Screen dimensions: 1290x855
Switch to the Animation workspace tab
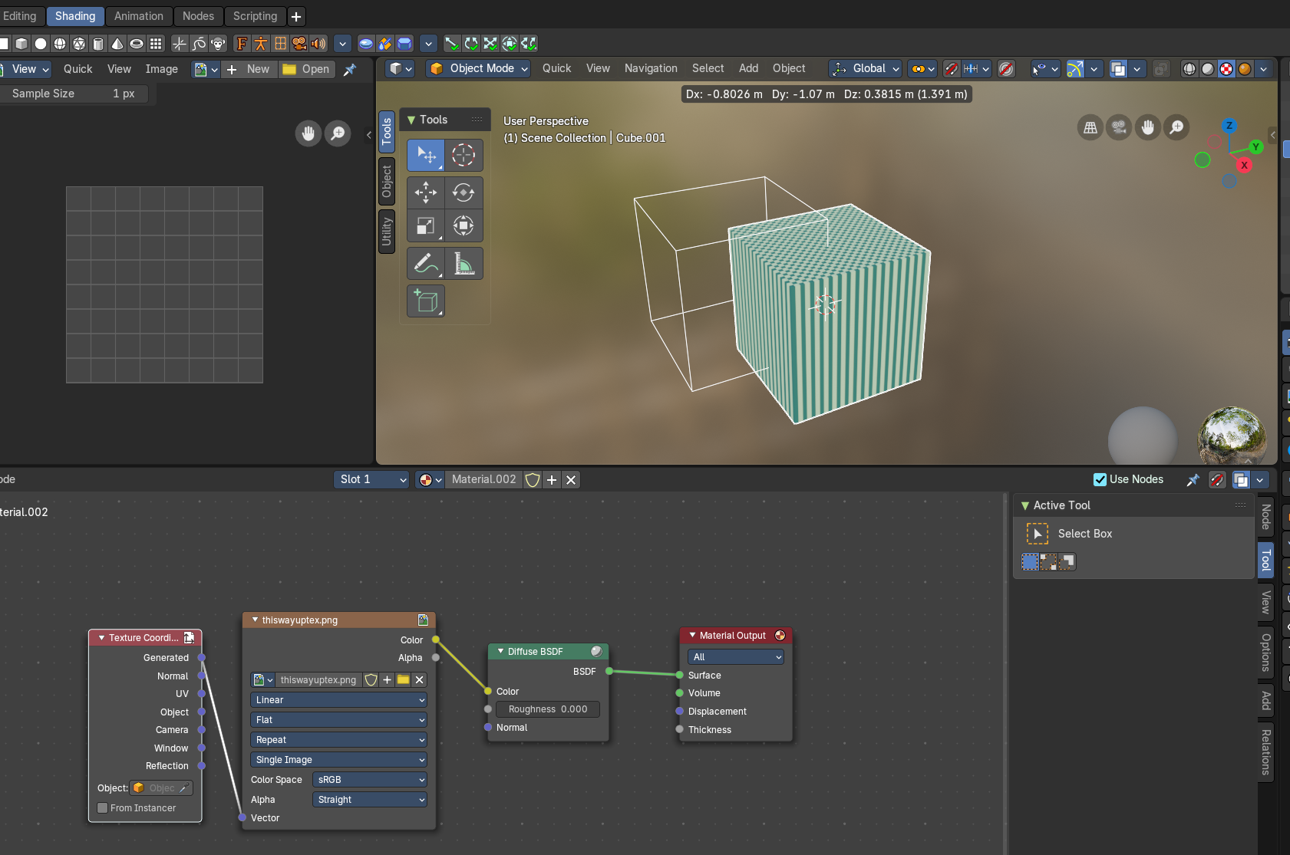pos(139,16)
